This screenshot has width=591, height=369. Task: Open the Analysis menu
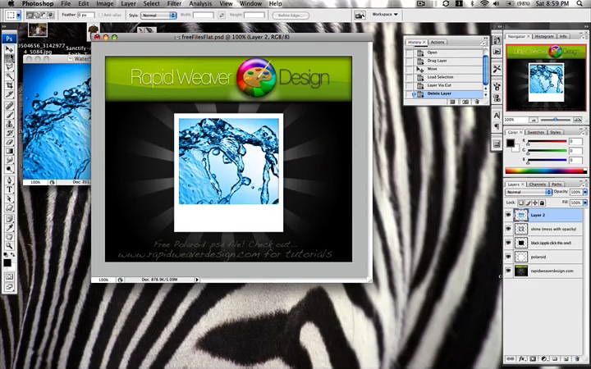(x=200, y=4)
